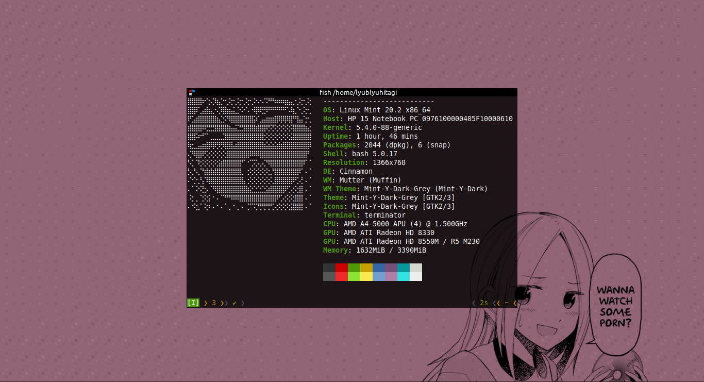704x382 pixels.
Task: Click the 'GPU: AMD ATI Radeon HD 8550M' line
Action: click(x=401, y=241)
